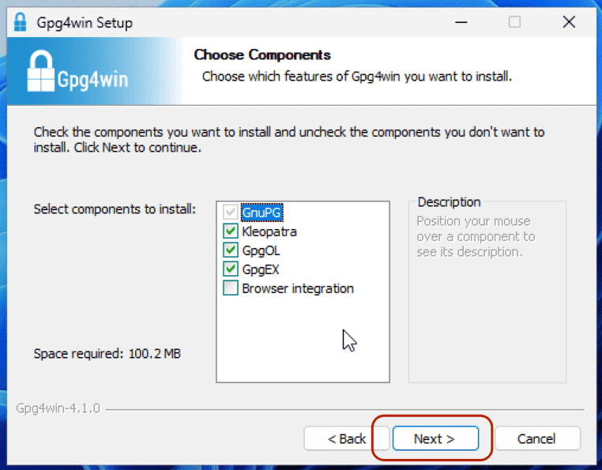
Task: Select the GpgOL component label
Action: point(261,250)
